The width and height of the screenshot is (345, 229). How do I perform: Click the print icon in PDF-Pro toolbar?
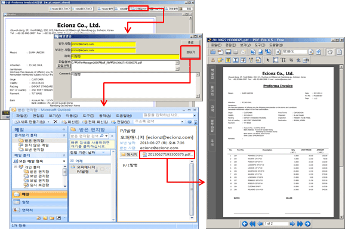[236, 52]
